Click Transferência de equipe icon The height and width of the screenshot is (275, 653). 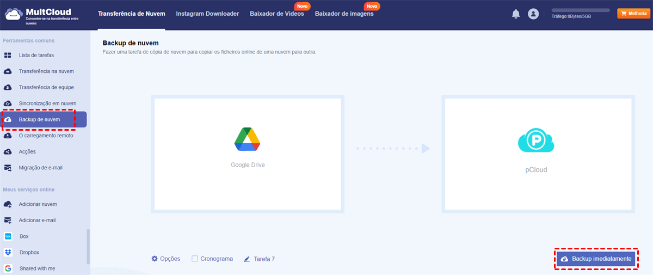(8, 87)
